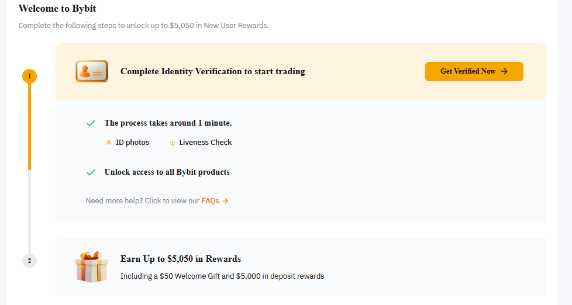Click the Liveness Check smiley icon
Screen dimensions: 572x305
pos(173,143)
